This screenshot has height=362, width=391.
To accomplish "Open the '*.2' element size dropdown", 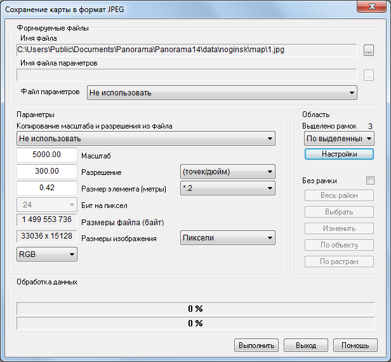I will pos(227,188).
